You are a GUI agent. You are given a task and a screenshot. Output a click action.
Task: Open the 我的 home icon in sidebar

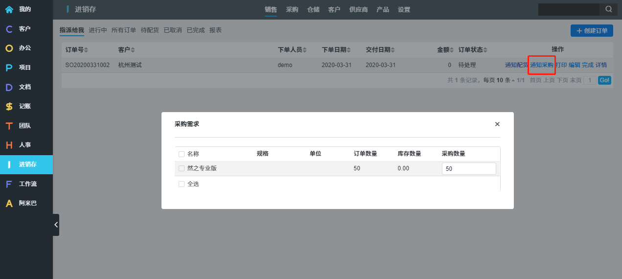pyautogui.click(x=9, y=9)
